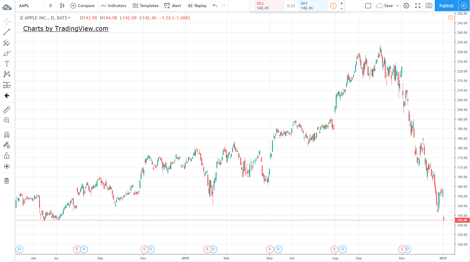
Task: Open the D interval dropdown
Action: pyautogui.click(x=51, y=6)
